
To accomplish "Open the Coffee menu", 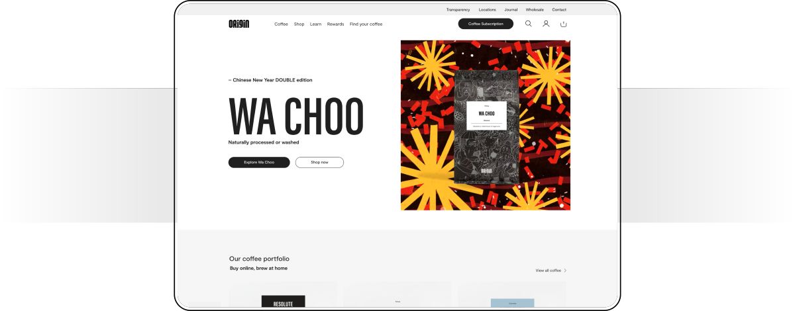I will [x=282, y=24].
